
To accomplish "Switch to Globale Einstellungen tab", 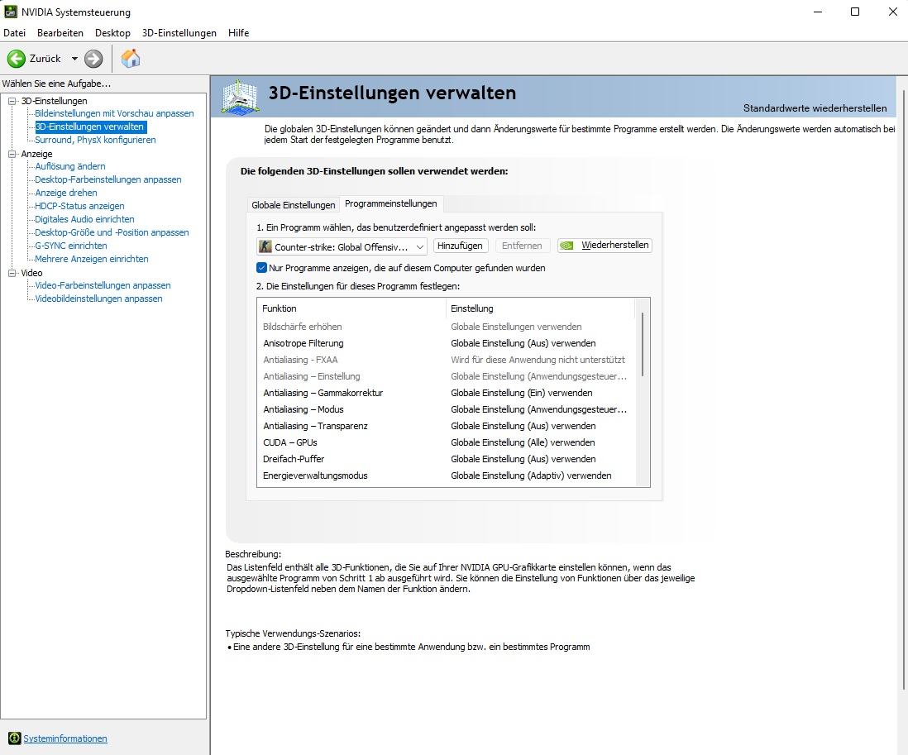I will click(x=293, y=205).
